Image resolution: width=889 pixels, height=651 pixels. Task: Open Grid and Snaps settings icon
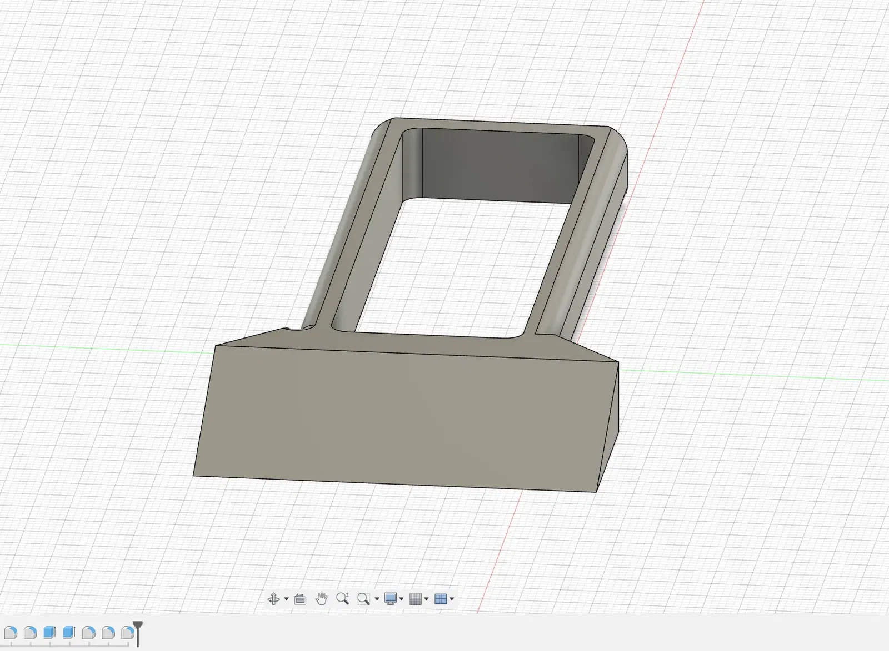415,599
